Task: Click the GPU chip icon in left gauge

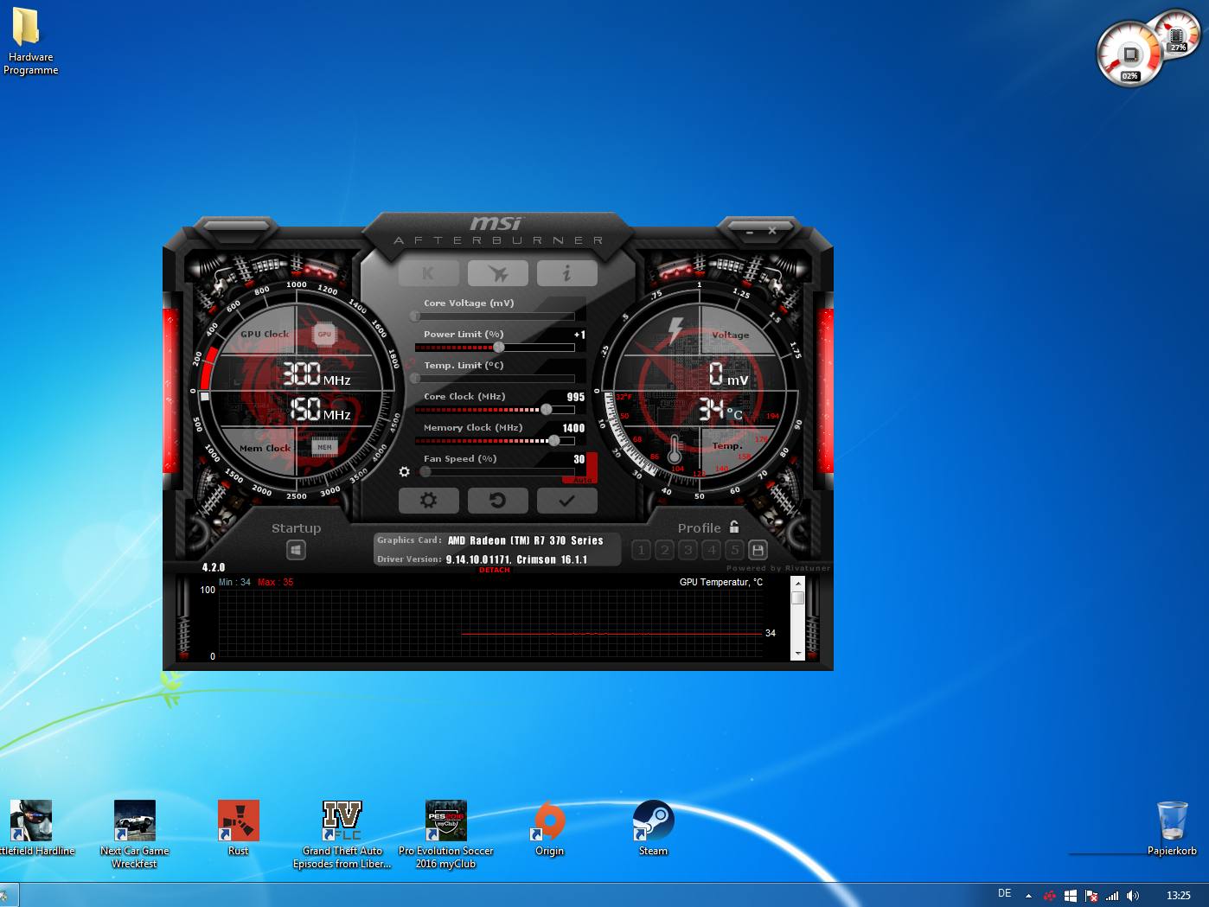Action: coord(324,334)
